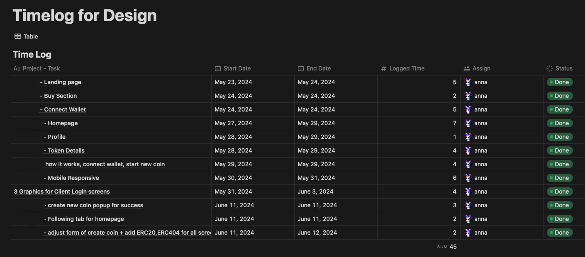Image resolution: width=585 pixels, height=257 pixels.
Task: Select Logged Time value 1 for Profile
Action: point(419,137)
